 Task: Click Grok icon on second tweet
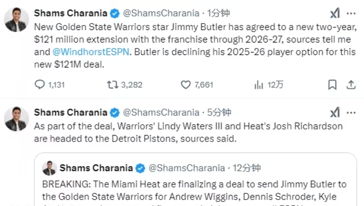335,112
